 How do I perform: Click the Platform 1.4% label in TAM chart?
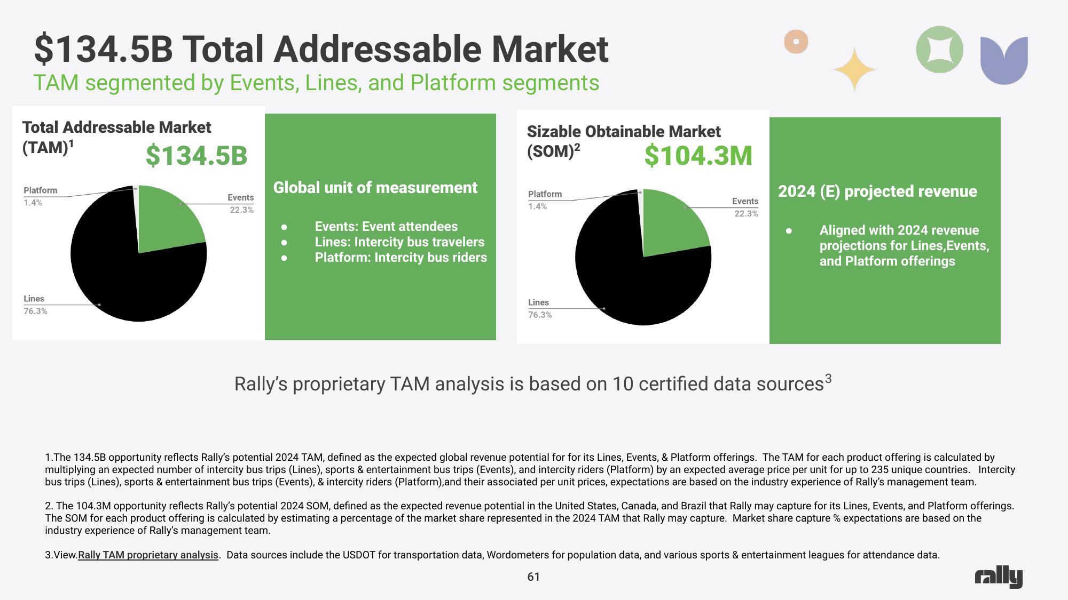(40, 196)
